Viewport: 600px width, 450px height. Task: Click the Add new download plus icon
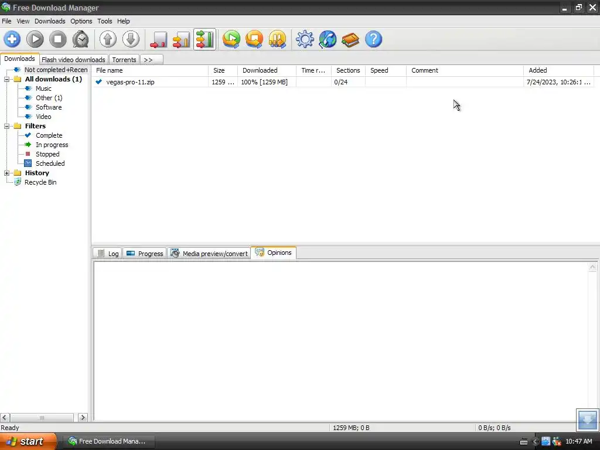point(12,39)
